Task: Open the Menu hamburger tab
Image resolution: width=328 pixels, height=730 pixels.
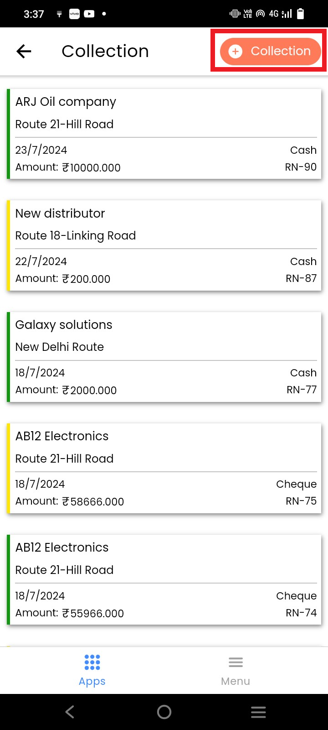Action: click(x=235, y=670)
